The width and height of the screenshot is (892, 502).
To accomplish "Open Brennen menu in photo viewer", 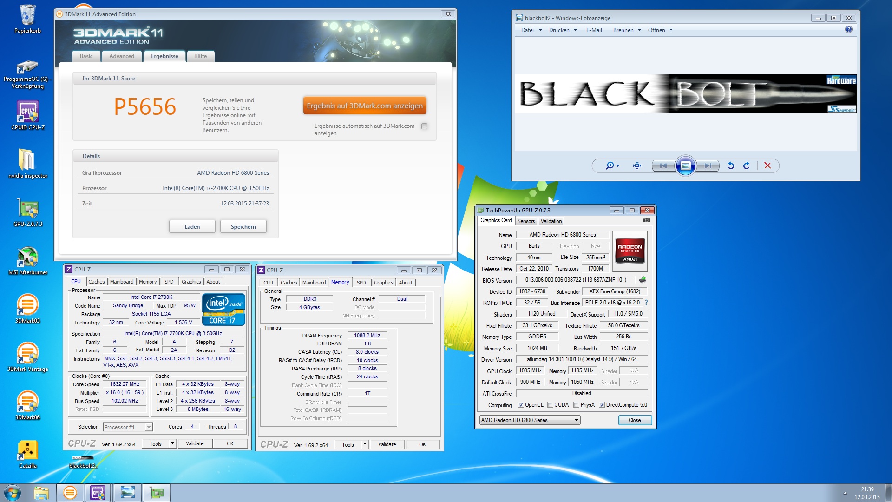I will 627,30.
